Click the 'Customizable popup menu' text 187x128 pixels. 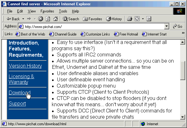tap(86, 86)
